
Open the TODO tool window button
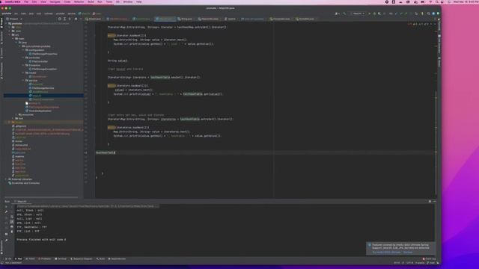coord(30,259)
